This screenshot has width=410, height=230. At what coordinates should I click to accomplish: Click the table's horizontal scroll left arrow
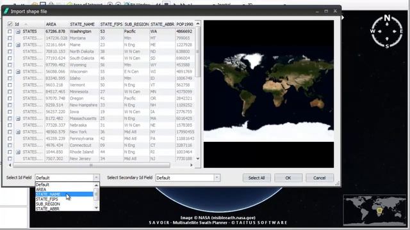10,165
